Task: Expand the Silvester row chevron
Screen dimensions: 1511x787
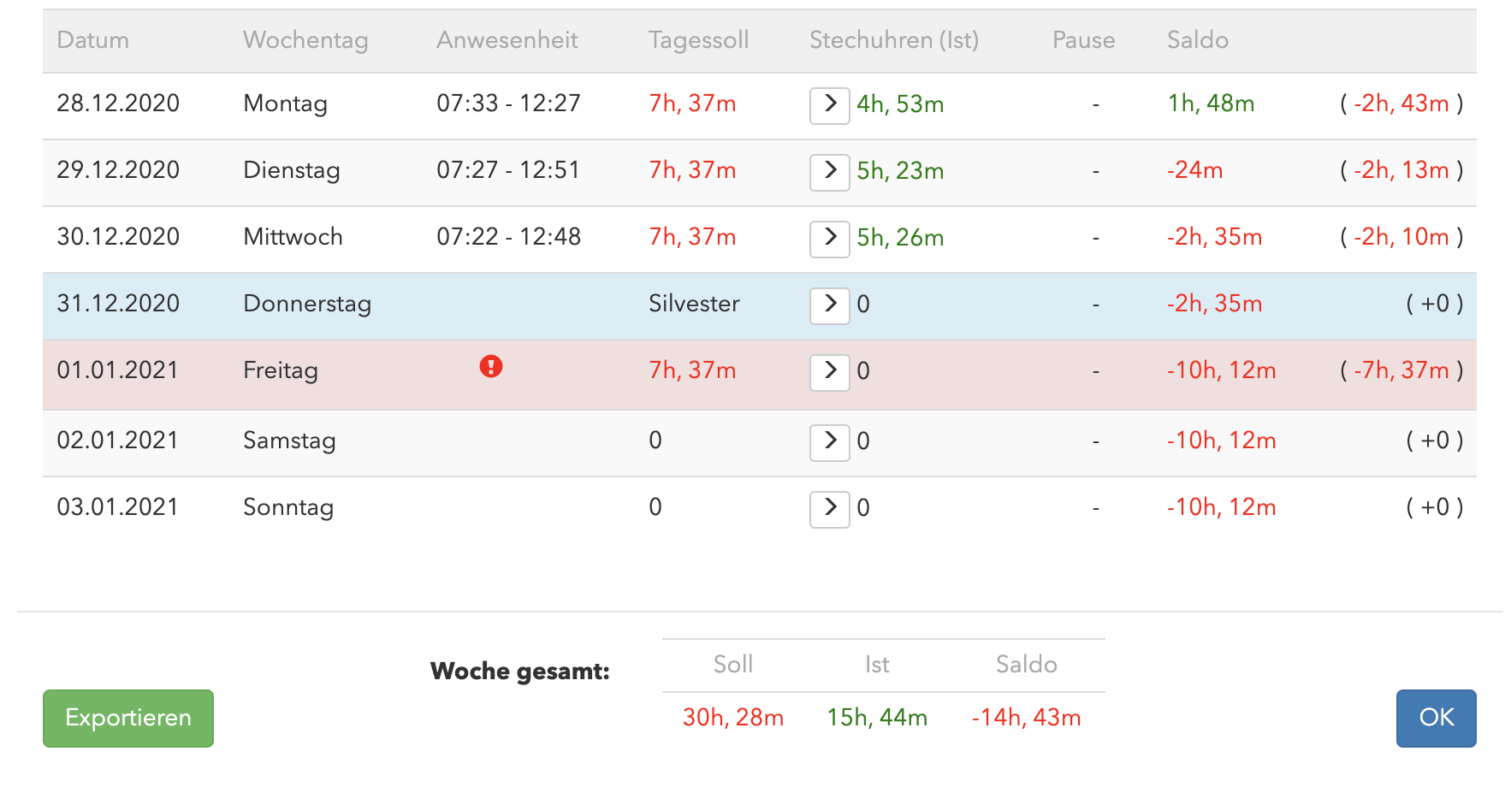Action: [x=829, y=305]
